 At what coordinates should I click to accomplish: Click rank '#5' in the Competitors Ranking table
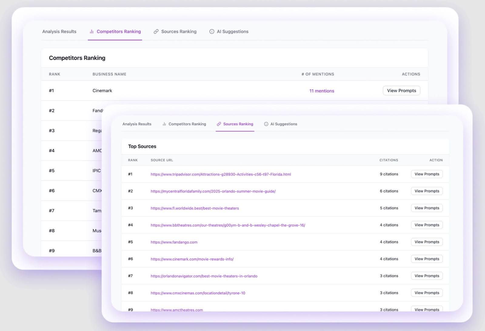point(52,171)
